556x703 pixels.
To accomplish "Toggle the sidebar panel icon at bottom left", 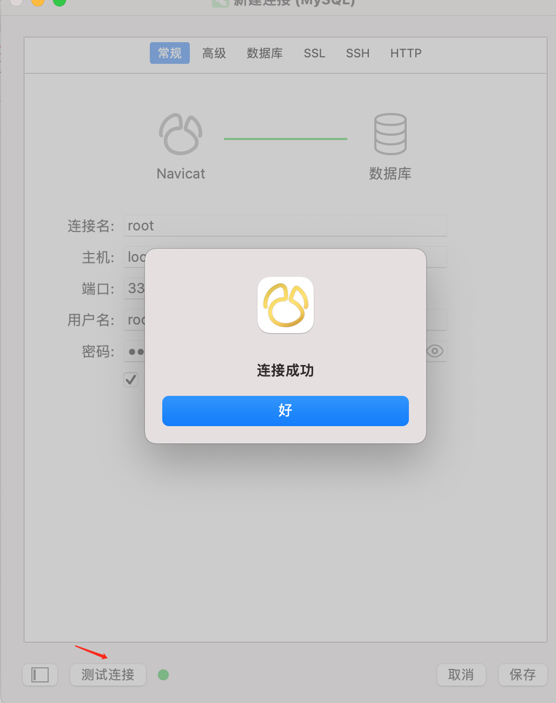I will point(40,674).
